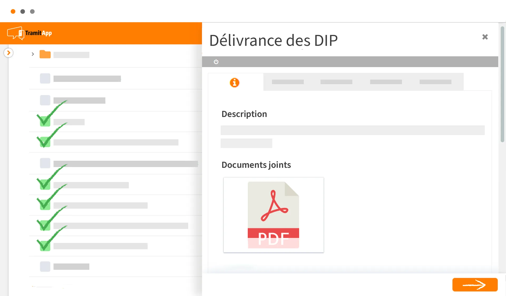The width and height of the screenshot is (506, 296).
Task: Click the Documents joints heading
Action: 256,165
